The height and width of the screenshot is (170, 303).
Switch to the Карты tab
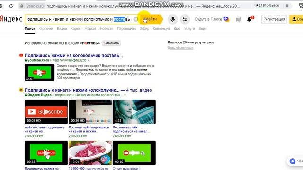click(76, 28)
